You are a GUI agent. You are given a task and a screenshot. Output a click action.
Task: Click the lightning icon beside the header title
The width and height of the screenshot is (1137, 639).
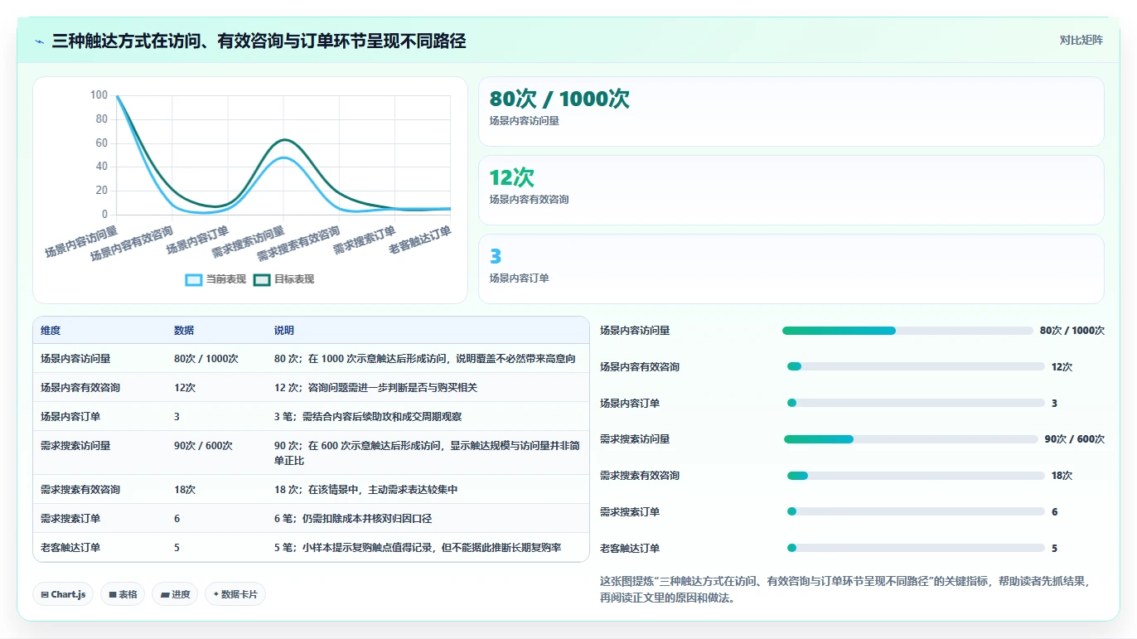point(40,41)
